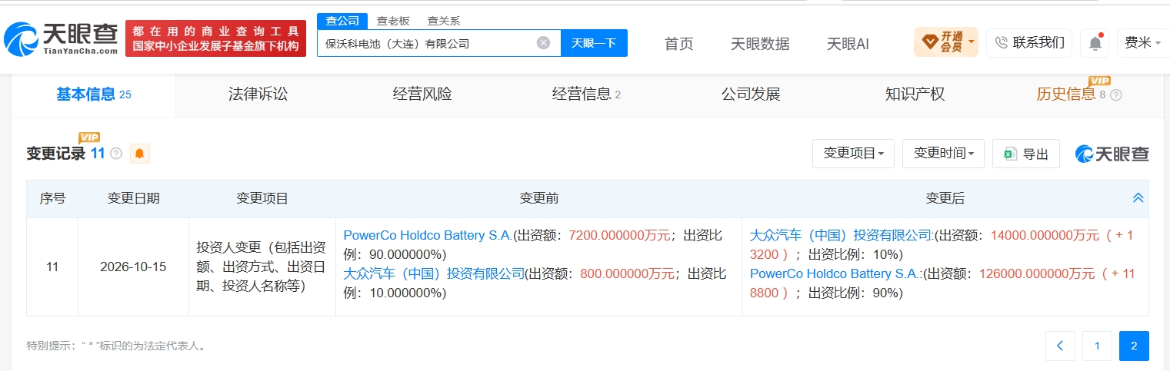Go to the previous page arrow
Screen dimensions: 1170x371
[1060, 346]
